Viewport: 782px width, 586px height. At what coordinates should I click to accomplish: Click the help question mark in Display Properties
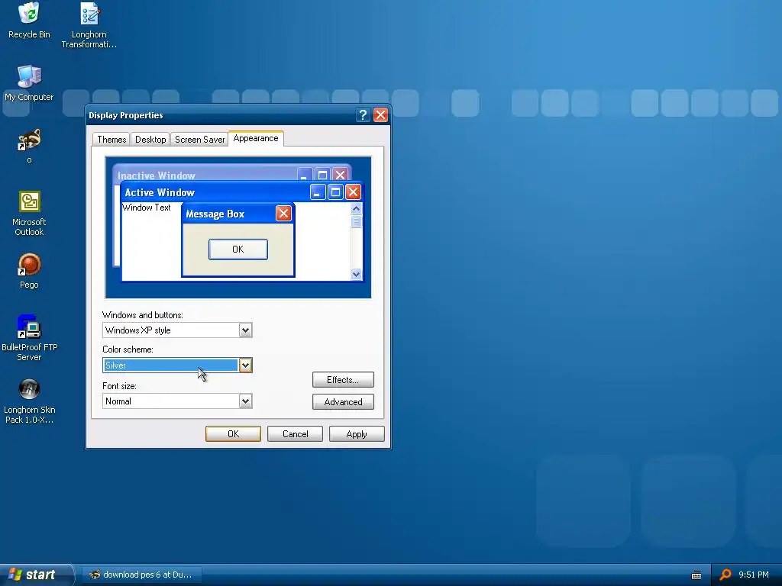pyautogui.click(x=363, y=115)
